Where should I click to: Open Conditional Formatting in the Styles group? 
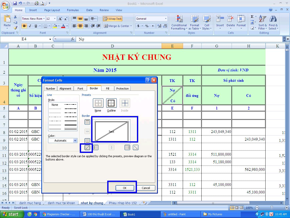179,23
